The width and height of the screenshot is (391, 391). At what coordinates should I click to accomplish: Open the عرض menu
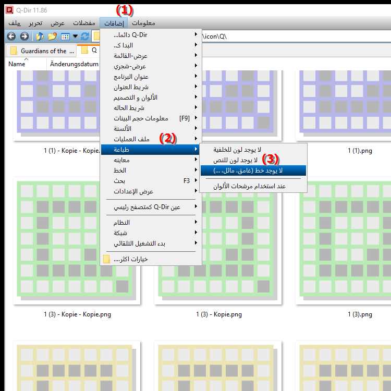click(57, 23)
